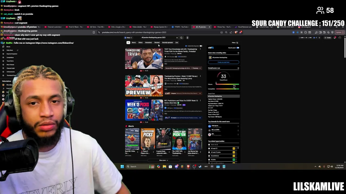Screen dimensions: 346x194
Task: Toggle the Enable Inline Keywords switch
Action: point(201,46)
